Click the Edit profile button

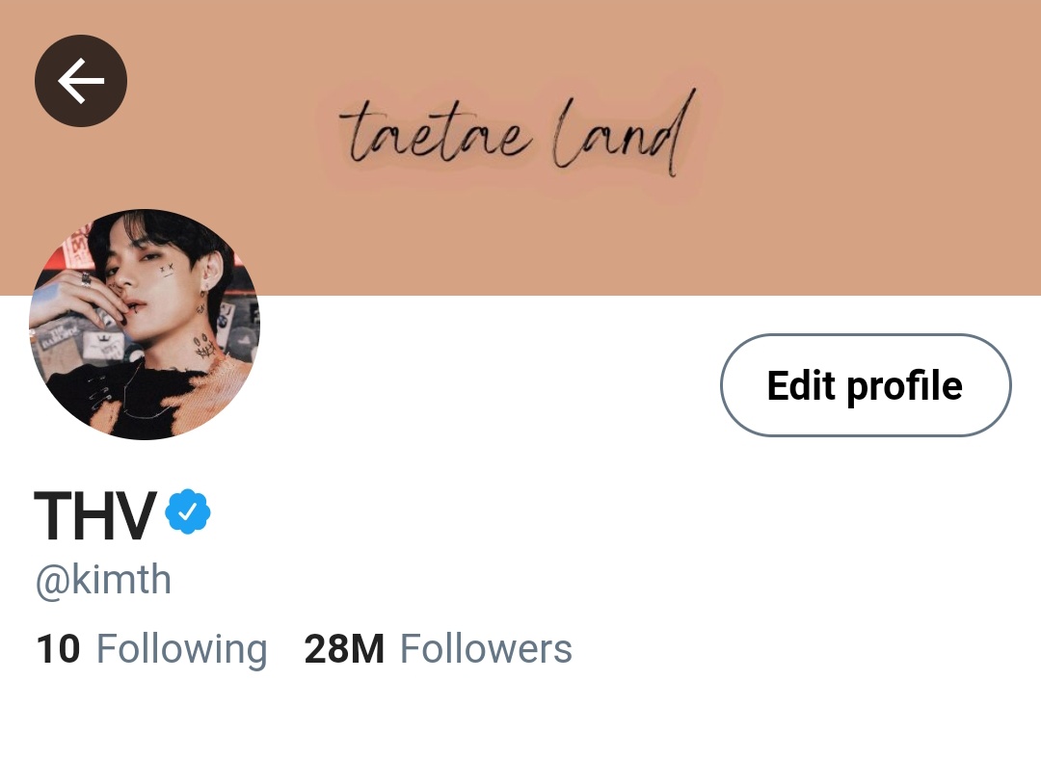coord(866,385)
